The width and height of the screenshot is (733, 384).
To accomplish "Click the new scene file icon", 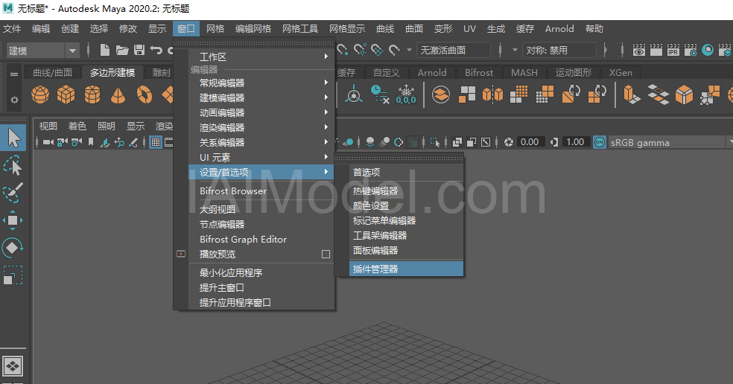I will click(105, 50).
